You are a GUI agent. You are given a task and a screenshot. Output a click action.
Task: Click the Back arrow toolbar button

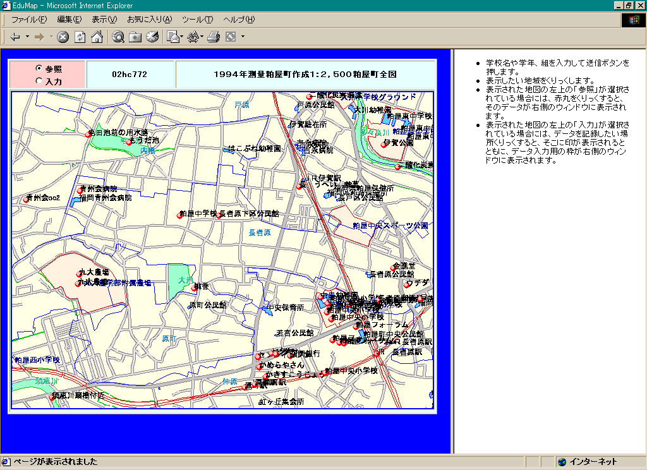[15, 37]
